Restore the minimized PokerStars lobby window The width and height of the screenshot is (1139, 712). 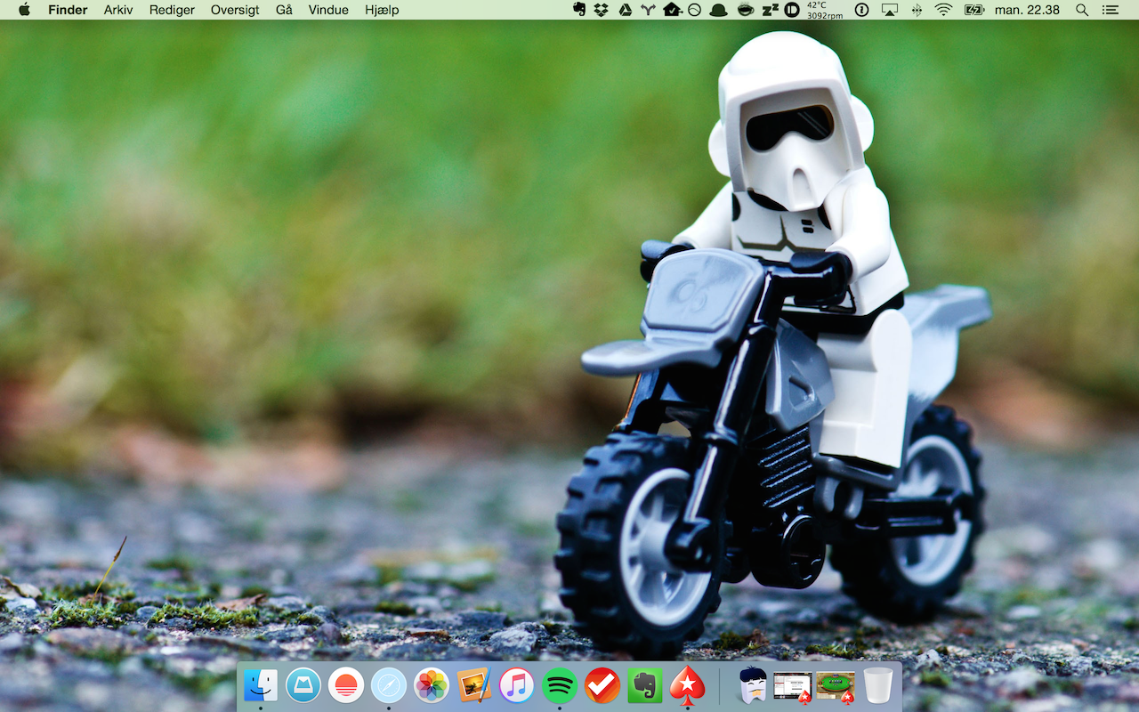coord(793,686)
